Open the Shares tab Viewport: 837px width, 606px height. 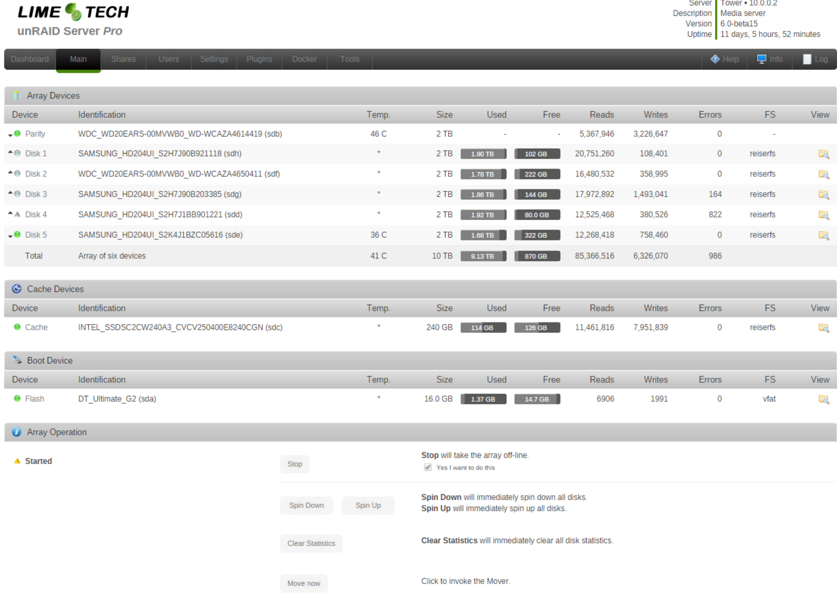tap(123, 59)
